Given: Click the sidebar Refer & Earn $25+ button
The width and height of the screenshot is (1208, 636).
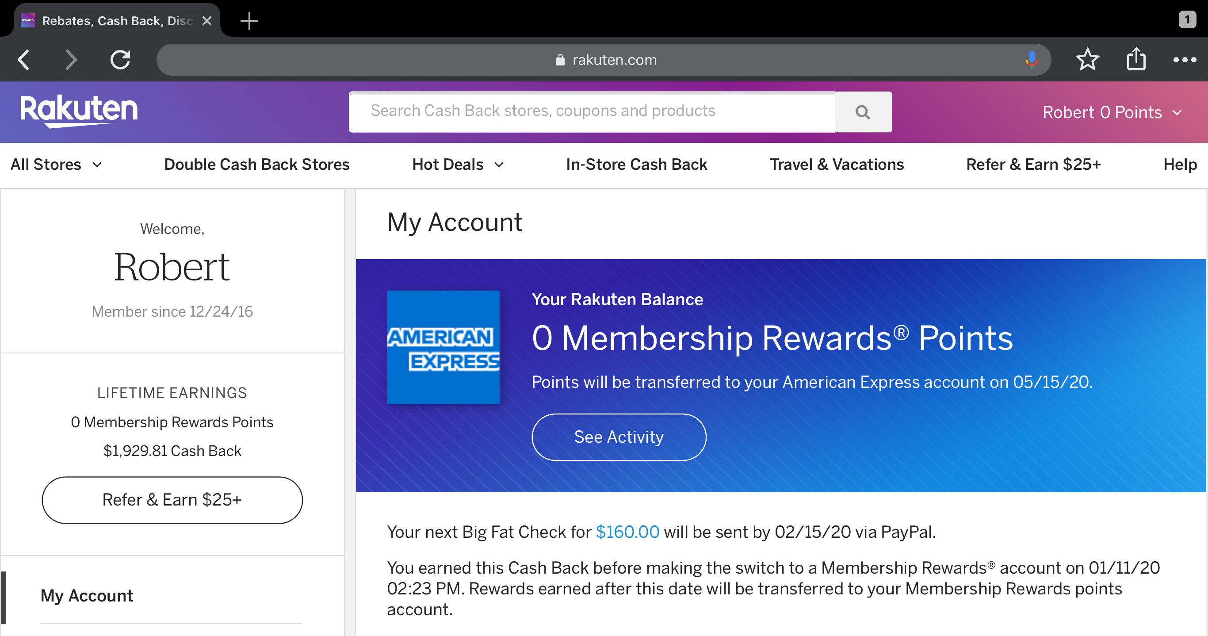Looking at the screenshot, I should tap(172, 500).
